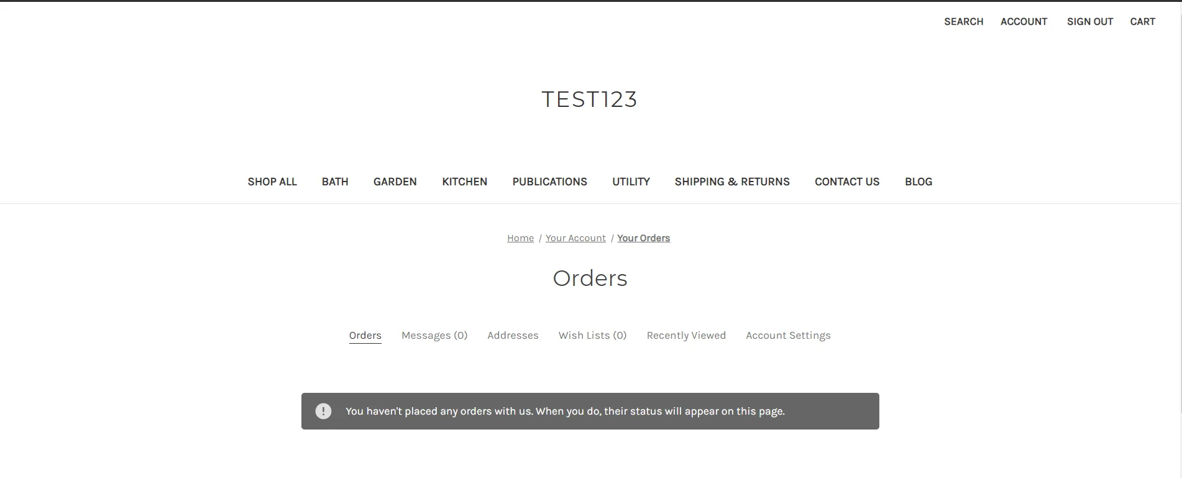Switch to Messages (0) tab

[x=434, y=336]
